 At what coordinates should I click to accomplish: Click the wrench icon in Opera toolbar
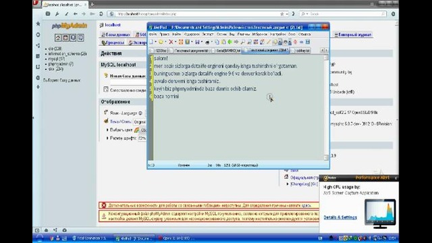[x=57, y=13]
